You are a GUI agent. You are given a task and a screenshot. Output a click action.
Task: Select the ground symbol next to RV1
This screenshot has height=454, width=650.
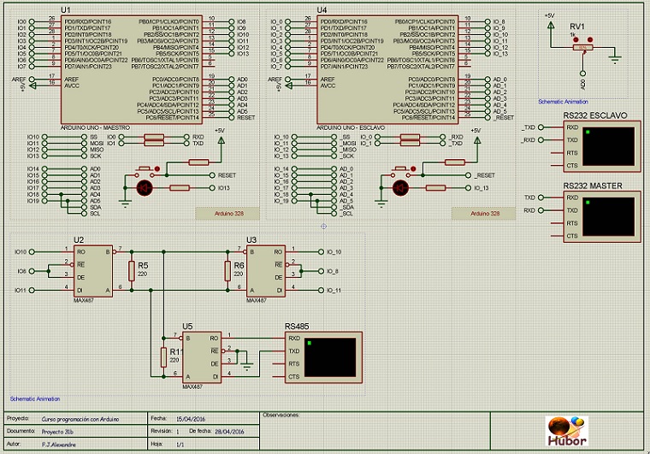(615, 59)
